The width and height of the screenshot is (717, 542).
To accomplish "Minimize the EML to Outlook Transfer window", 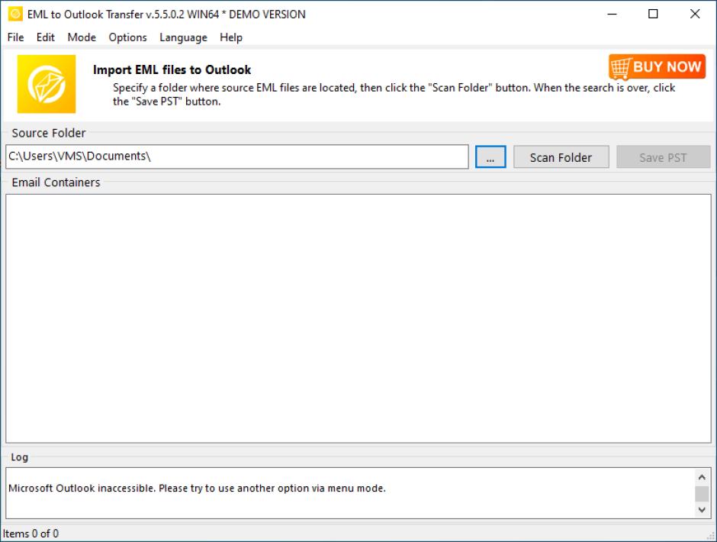I will coord(612,15).
